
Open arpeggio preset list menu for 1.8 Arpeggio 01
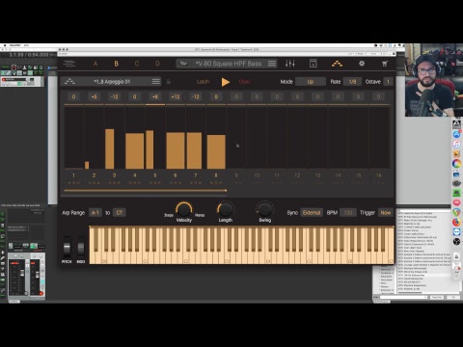[x=156, y=82]
